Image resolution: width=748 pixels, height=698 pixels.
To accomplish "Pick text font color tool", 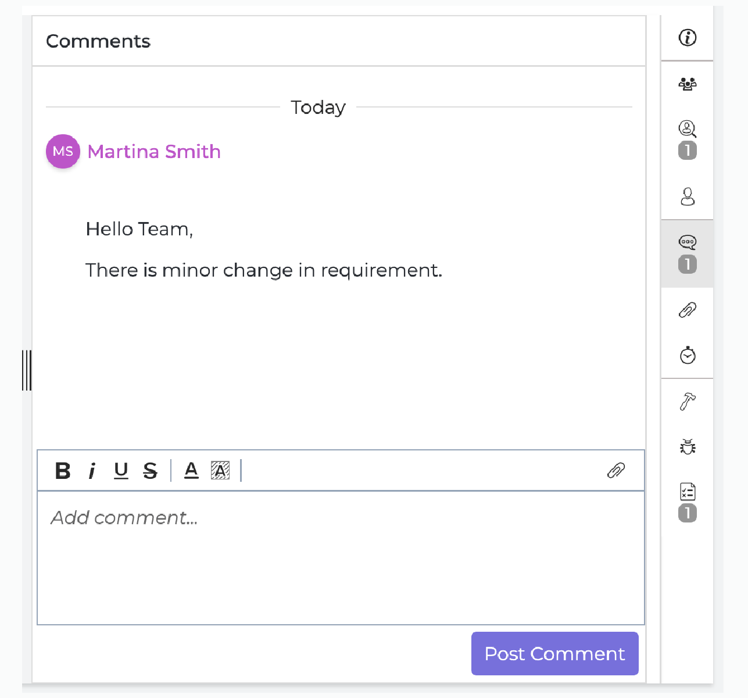I will click(x=191, y=470).
